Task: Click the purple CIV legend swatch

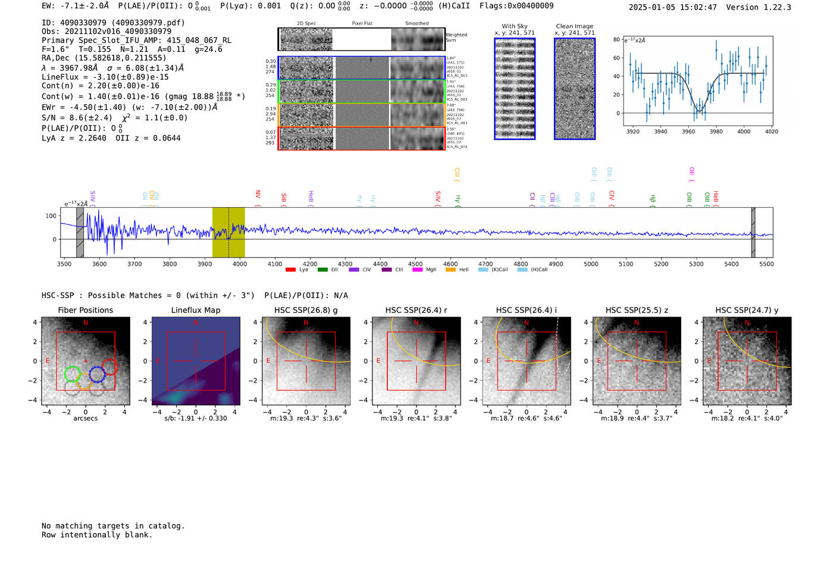Action: (x=354, y=270)
